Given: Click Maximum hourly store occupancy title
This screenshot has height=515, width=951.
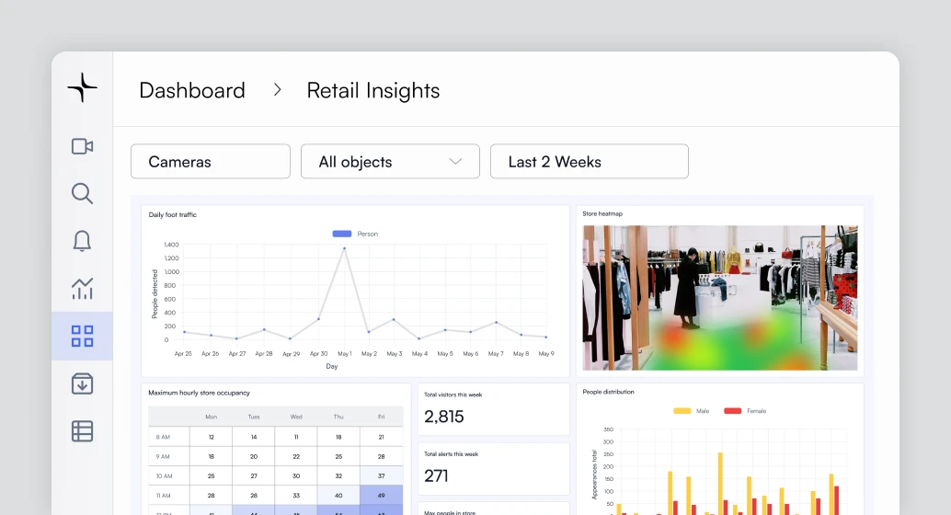Looking at the screenshot, I should (x=199, y=393).
